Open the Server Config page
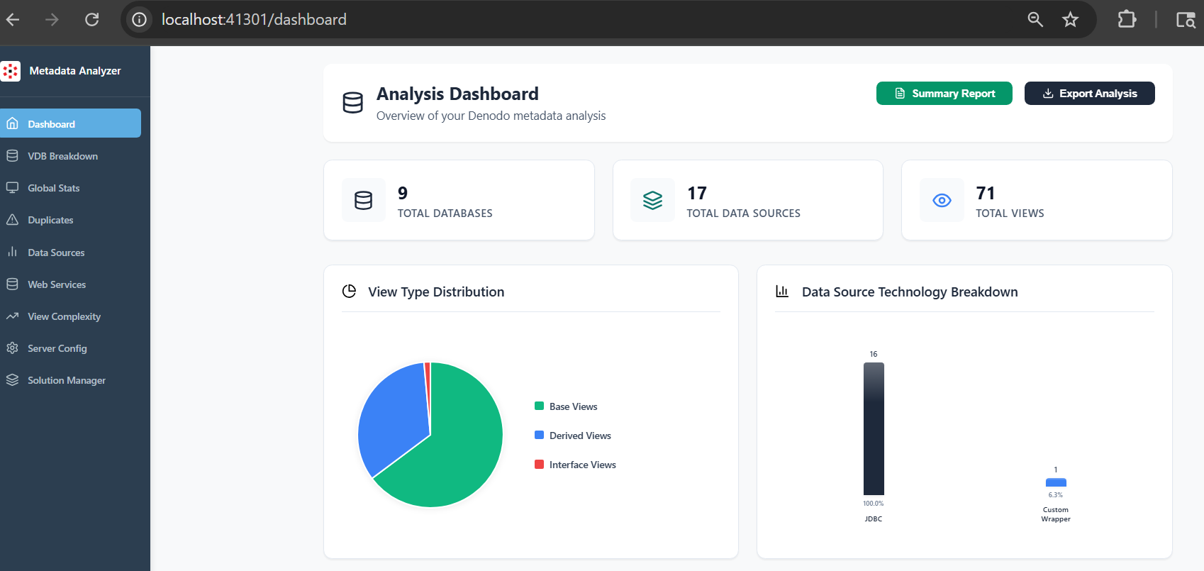This screenshot has height=571, width=1204. [70, 348]
